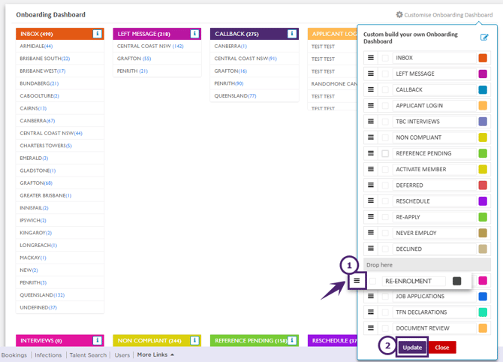This screenshot has height=362, width=503.
Task: Click the red Close button
Action: (x=442, y=347)
